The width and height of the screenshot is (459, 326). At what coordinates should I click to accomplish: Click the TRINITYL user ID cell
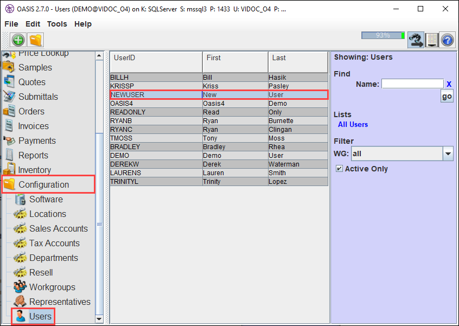pyautogui.click(x=156, y=181)
